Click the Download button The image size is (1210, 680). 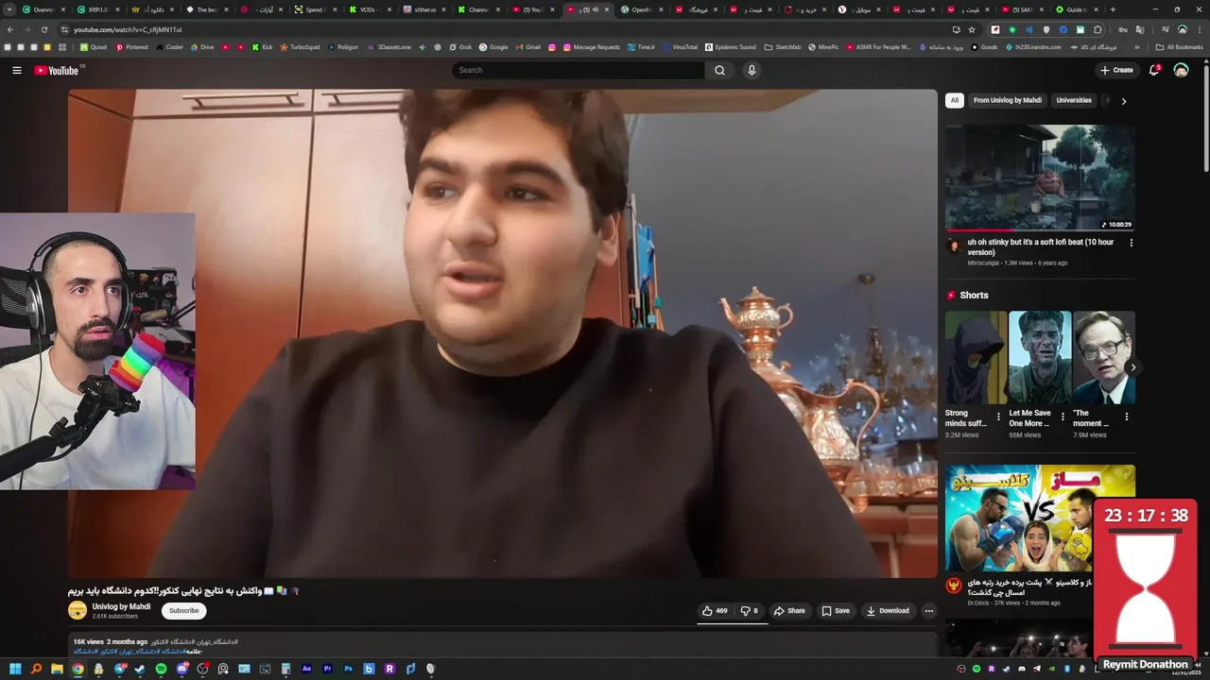888,611
